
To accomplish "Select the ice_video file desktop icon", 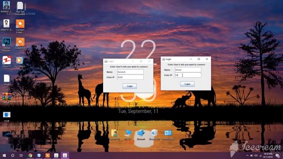I will click(x=19, y=62).
